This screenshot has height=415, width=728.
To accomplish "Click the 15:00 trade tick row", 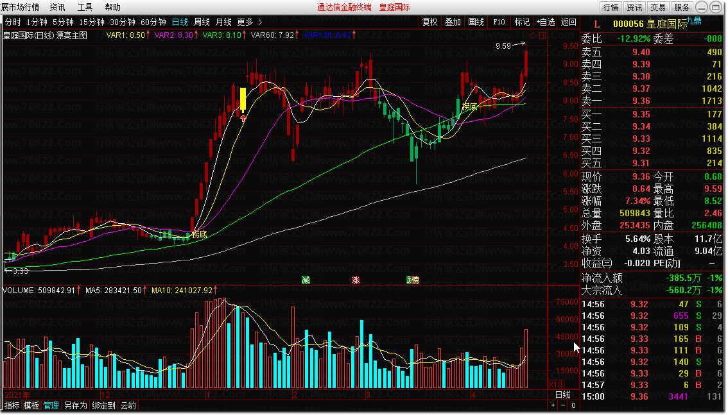I will pyautogui.click(x=652, y=396).
